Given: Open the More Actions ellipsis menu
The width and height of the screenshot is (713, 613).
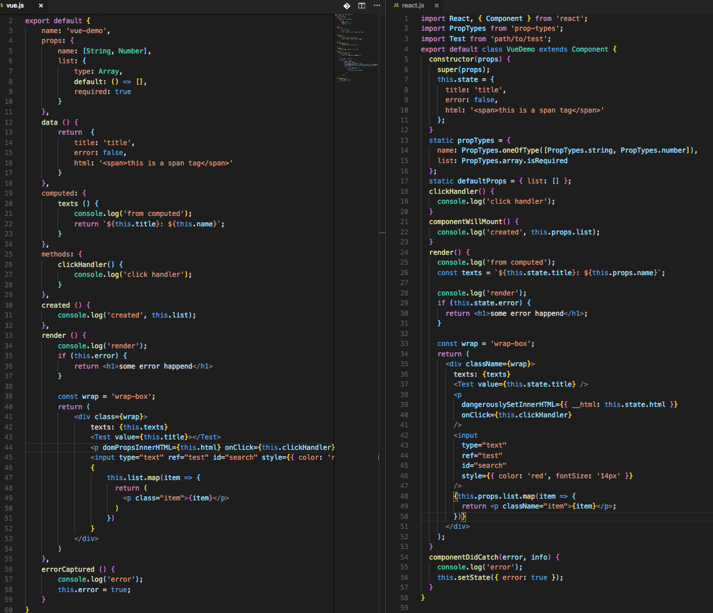Looking at the screenshot, I should click(377, 5).
